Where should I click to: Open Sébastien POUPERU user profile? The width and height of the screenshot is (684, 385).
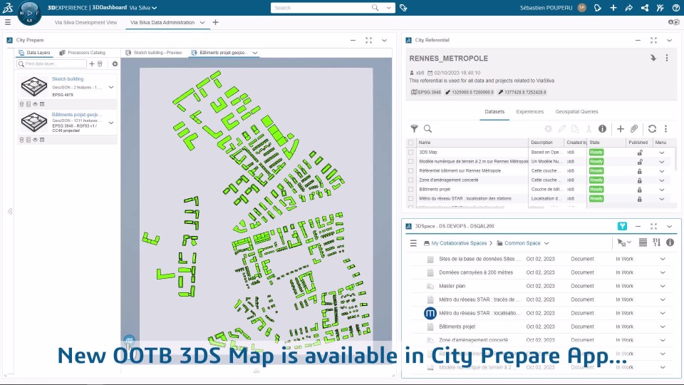546,8
